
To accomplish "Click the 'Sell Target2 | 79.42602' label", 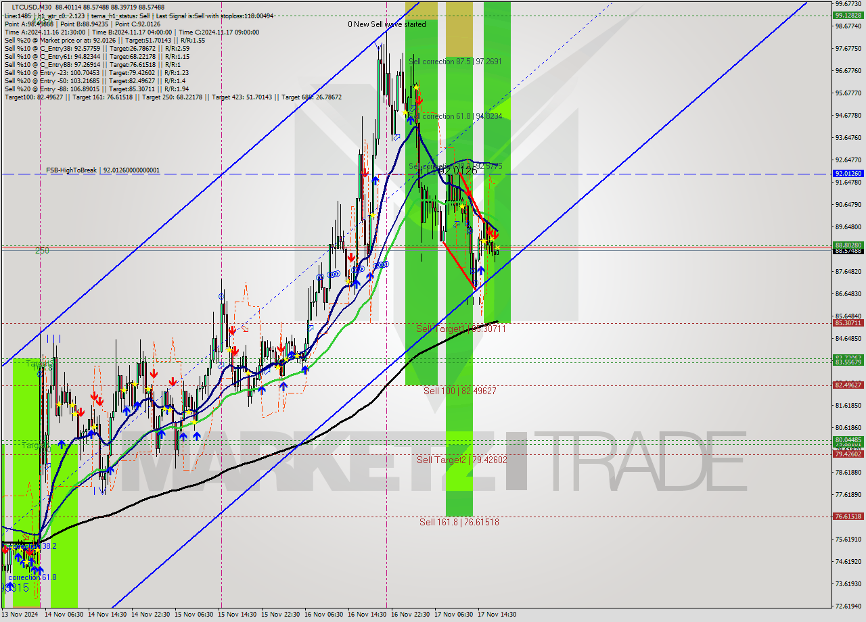I will (462, 460).
